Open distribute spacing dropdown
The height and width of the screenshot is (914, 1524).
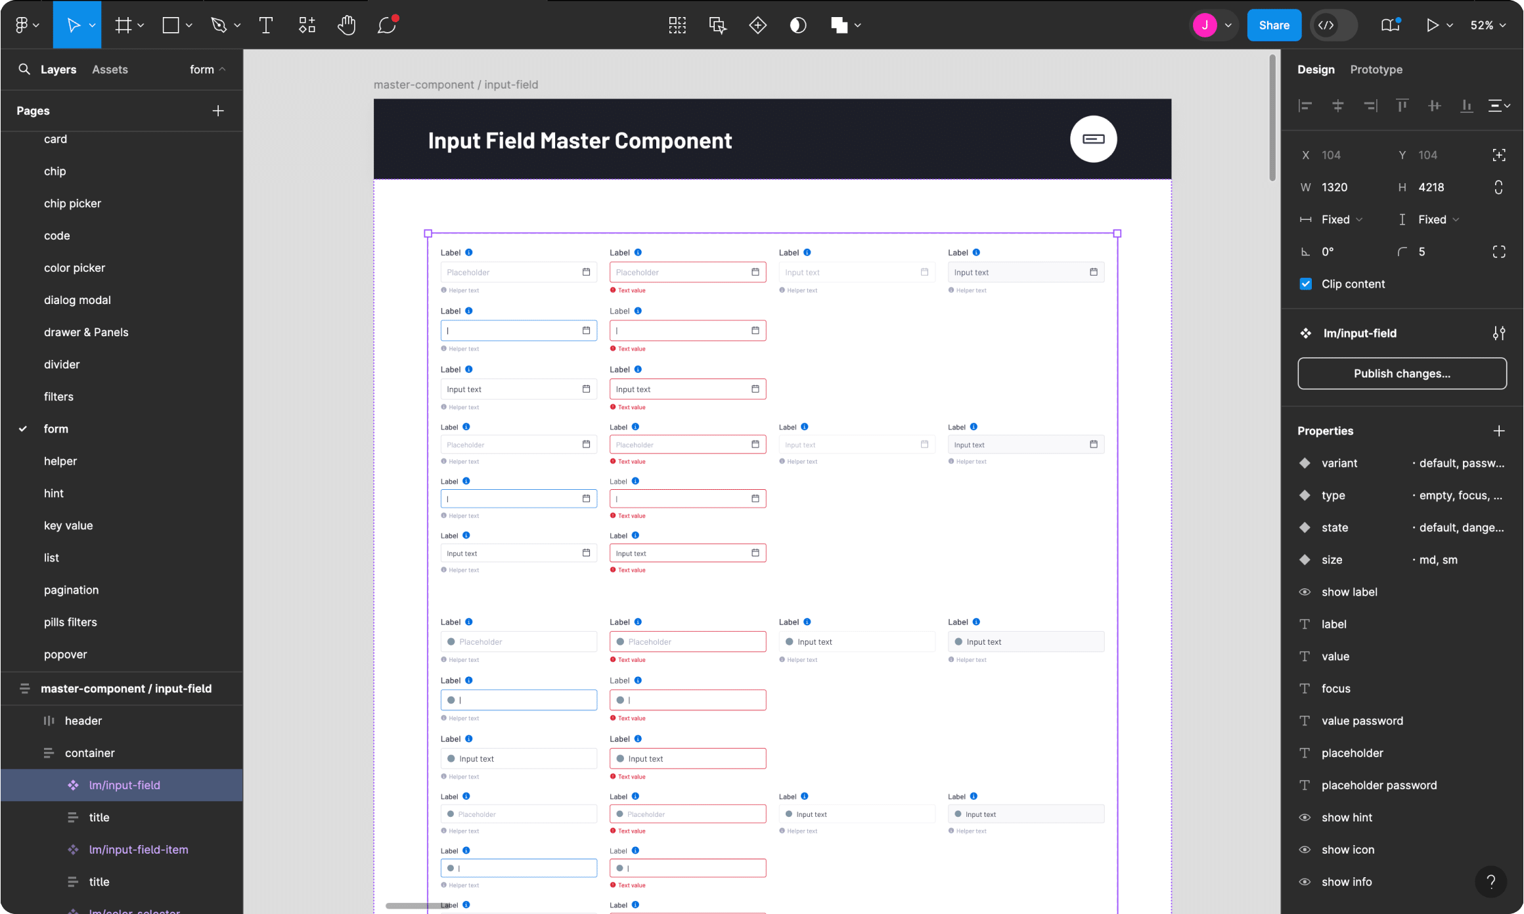click(1499, 105)
